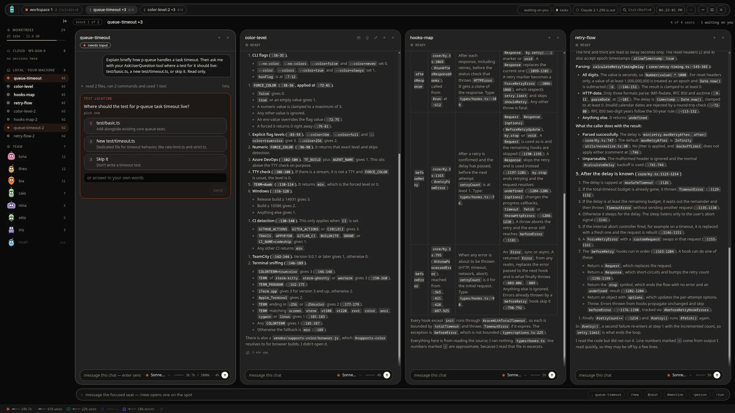Choose the New test/timeout.ts option
The width and height of the screenshot is (735, 413).
click(155, 144)
